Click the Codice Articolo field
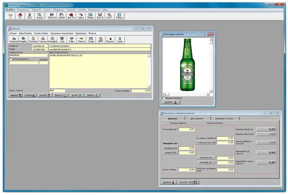Image resolution: width=288 pixels, height=195 pixels. click(28, 55)
